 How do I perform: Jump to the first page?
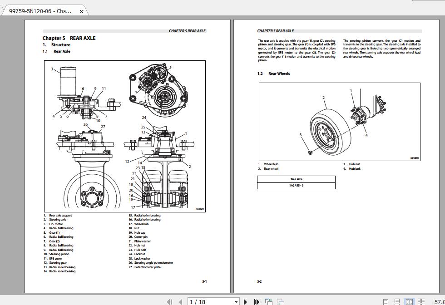click(169, 301)
